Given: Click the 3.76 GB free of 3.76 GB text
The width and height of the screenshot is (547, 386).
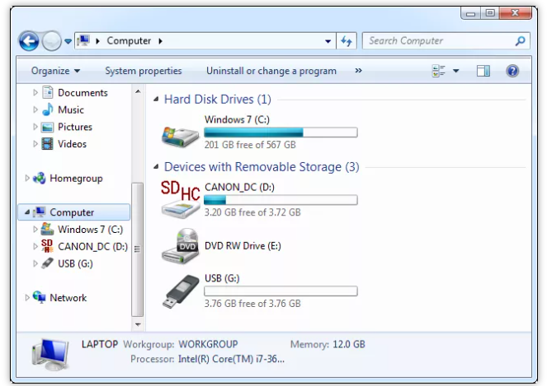Looking at the screenshot, I should pos(252,304).
